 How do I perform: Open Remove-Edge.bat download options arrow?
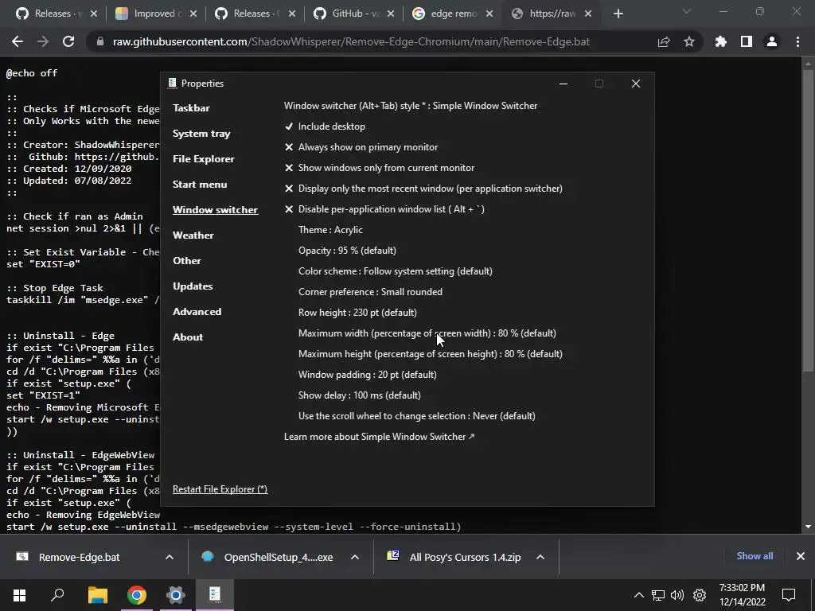170,557
